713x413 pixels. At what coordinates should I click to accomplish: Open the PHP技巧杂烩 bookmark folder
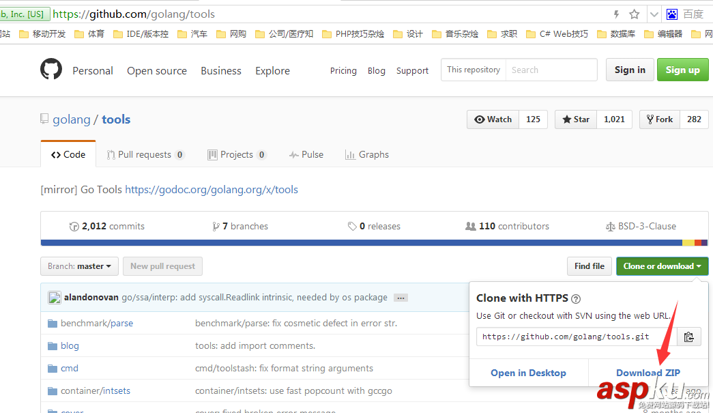click(x=353, y=34)
